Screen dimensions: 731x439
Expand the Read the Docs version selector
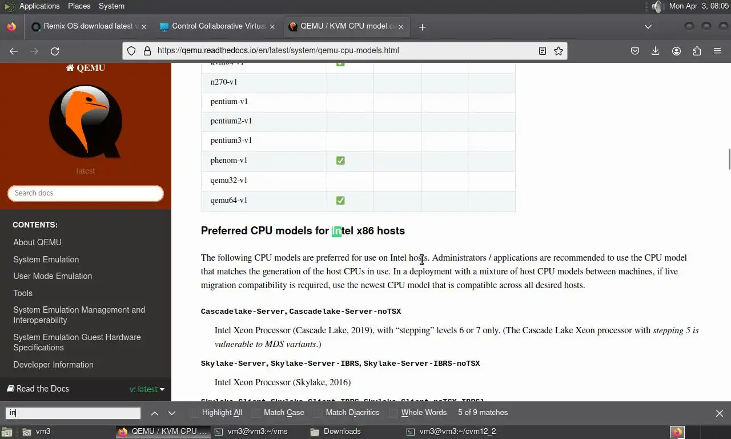147,389
